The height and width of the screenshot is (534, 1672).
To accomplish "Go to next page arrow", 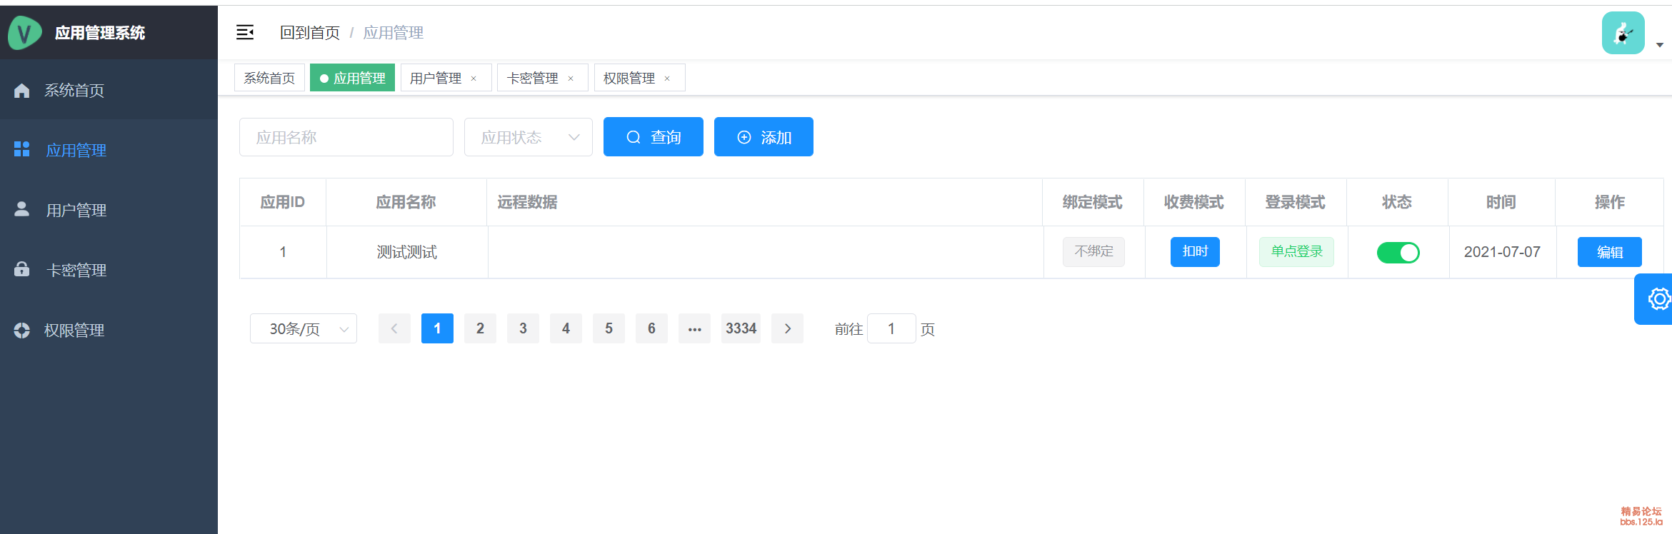I will coord(787,328).
